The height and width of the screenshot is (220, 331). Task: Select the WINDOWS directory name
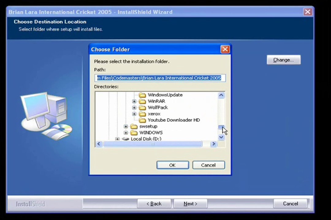click(151, 133)
